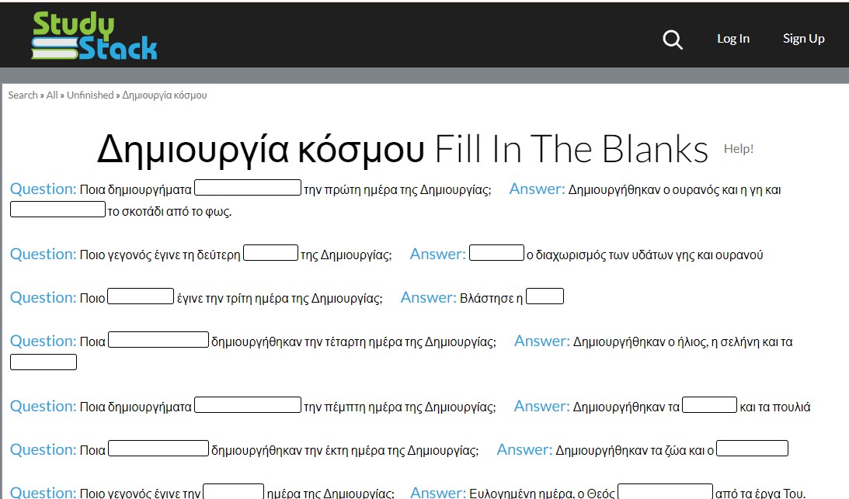Click the blank before 'δημιουργήθηκαν την τέταρτη ημέρα'
The width and height of the screenshot is (849, 499).
tap(158, 340)
